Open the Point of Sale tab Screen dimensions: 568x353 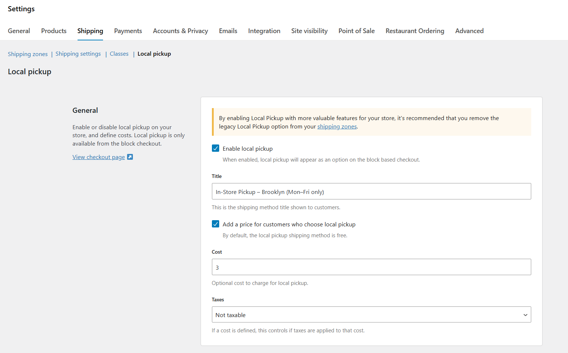click(x=356, y=31)
